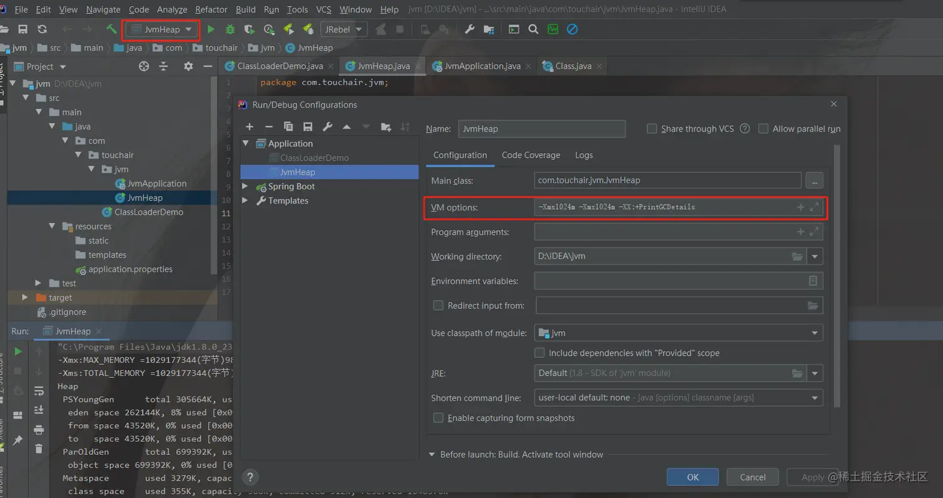This screenshot has height=498, width=943.
Task: Open the JRE dropdown arrow
Action: point(815,373)
